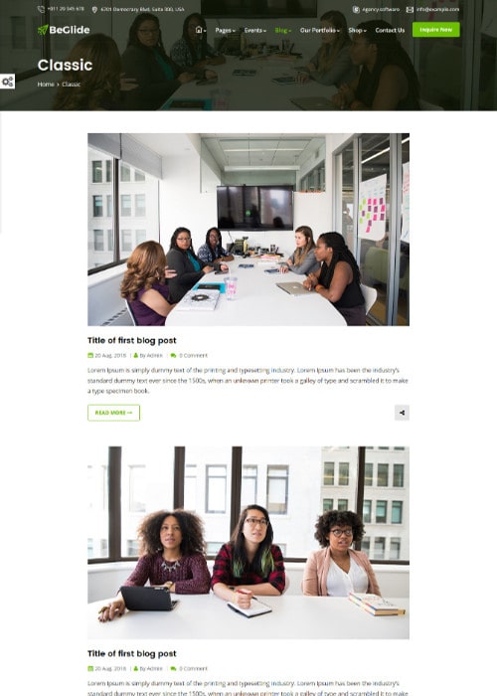Open the Blog menu

click(x=283, y=30)
